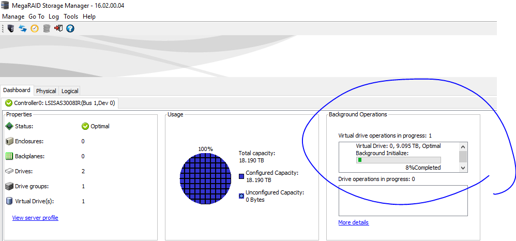Click the '100%' pie chart label
Image resolution: width=516 pixels, height=241 pixels.
pyautogui.click(x=205, y=149)
